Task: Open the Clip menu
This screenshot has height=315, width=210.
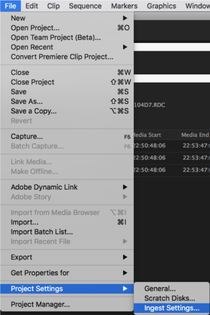Action: tap(53, 6)
